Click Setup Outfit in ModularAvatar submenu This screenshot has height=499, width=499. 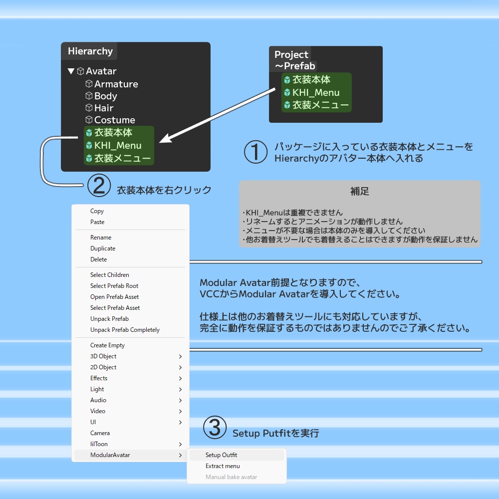[237, 455]
